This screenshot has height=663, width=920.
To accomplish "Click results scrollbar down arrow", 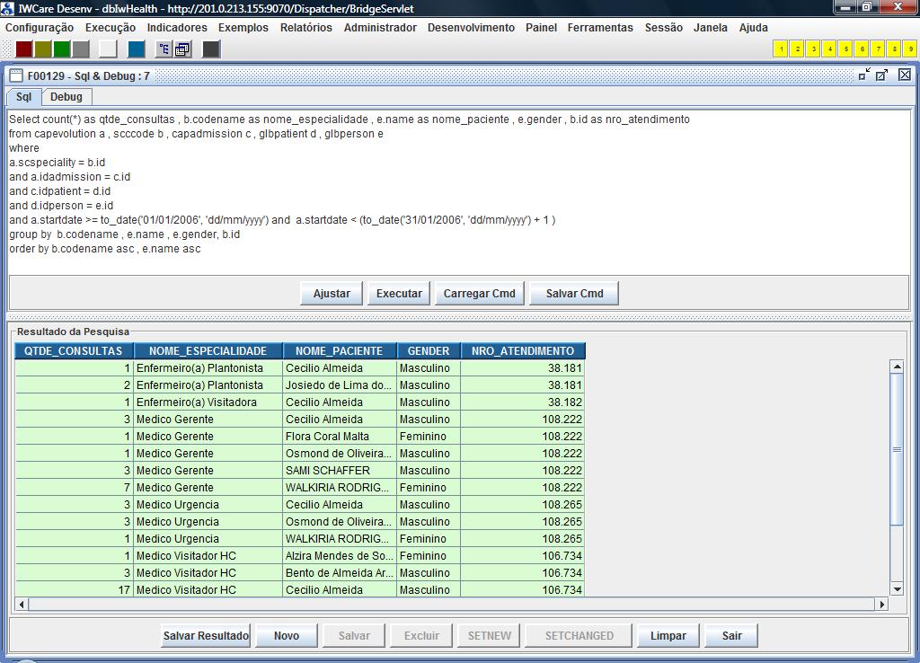I will pyautogui.click(x=897, y=589).
